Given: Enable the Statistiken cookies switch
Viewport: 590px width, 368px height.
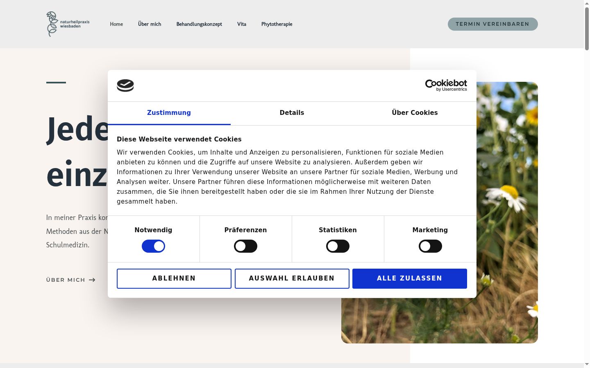Looking at the screenshot, I should click(x=338, y=246).
